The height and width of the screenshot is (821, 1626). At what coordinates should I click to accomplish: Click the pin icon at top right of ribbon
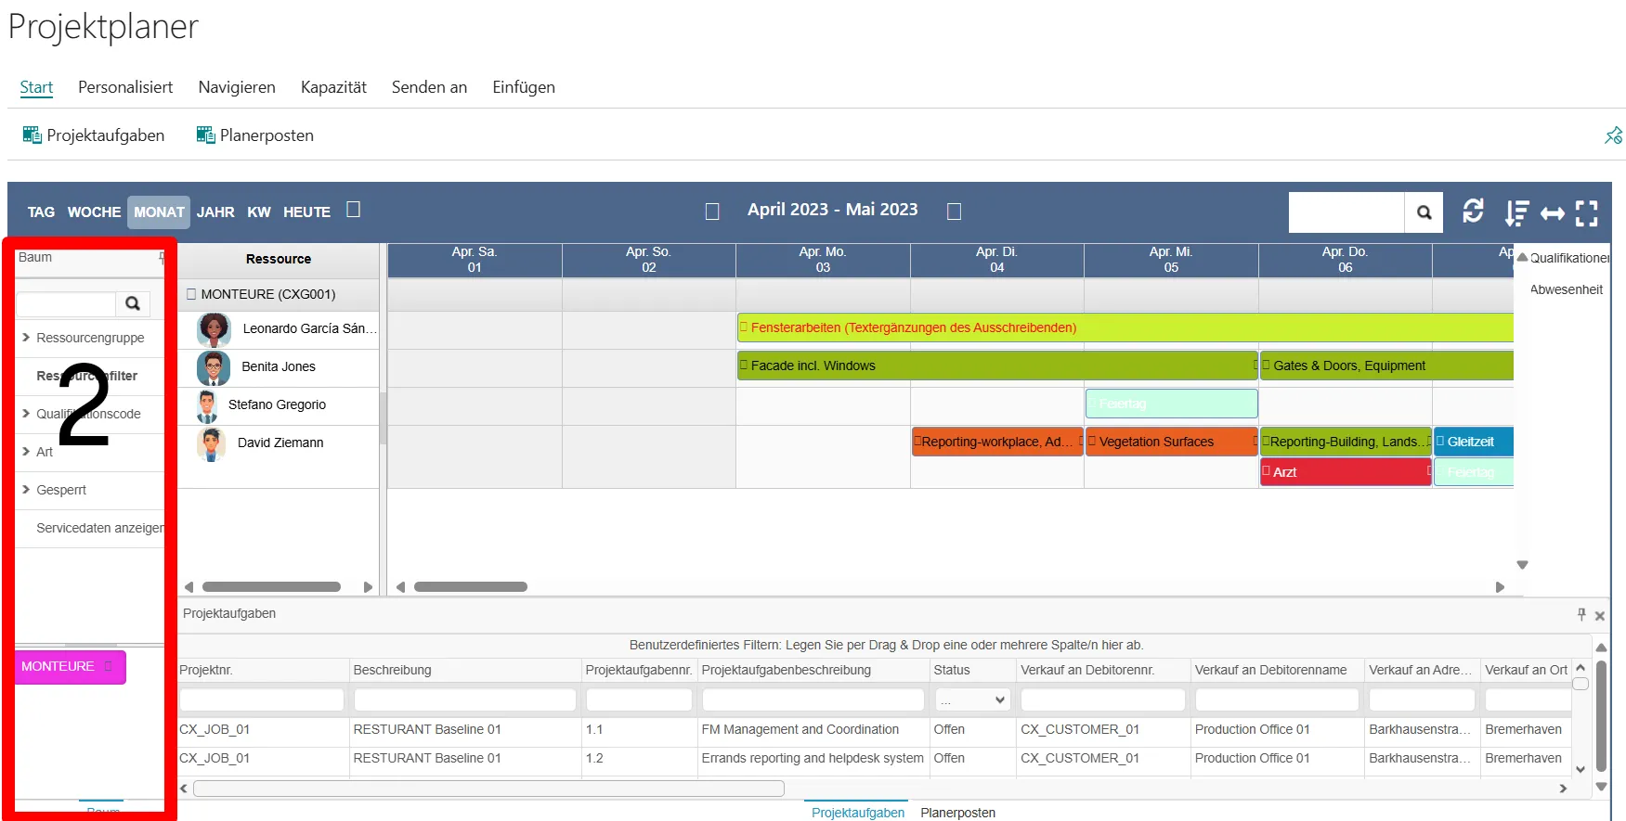(x=1613, y=135)
